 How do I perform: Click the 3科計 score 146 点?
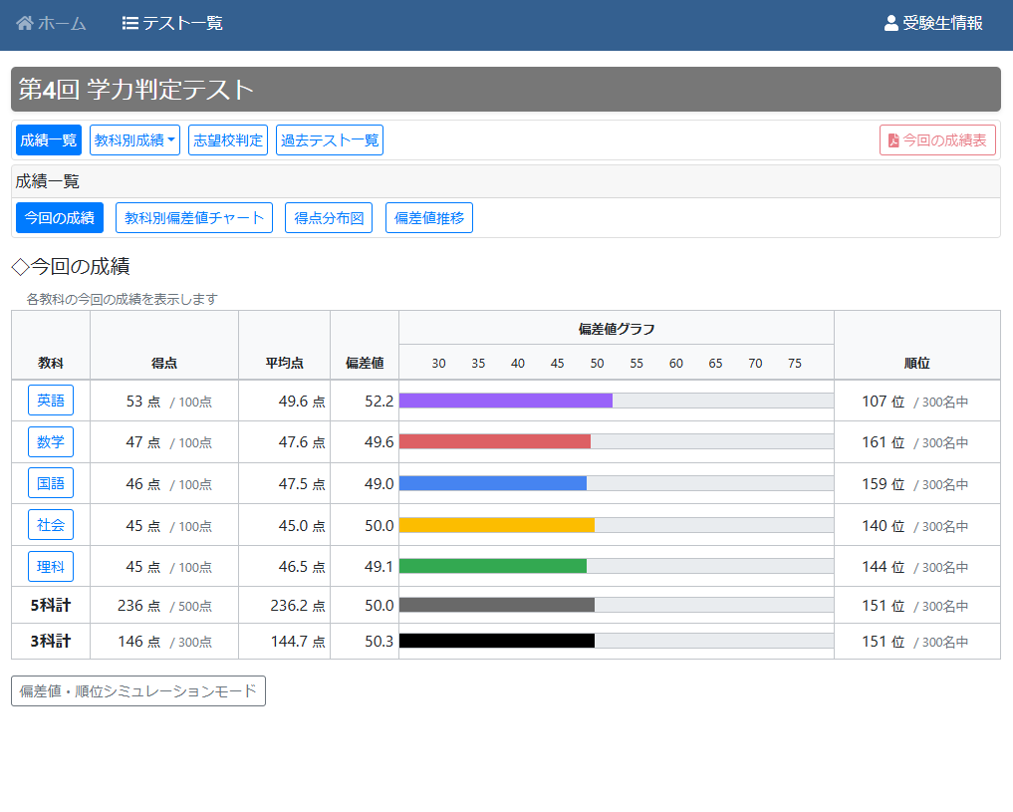pos(138,642)
